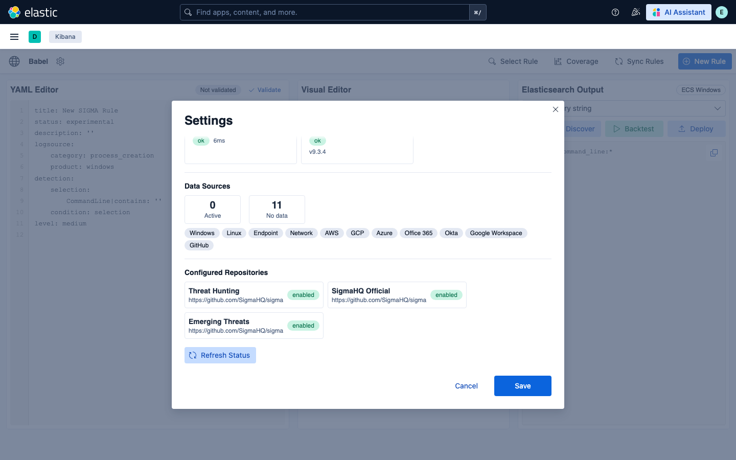This screenshot has width=736, height=460.
Task: Open the Coverage view
Action: [577, 61]
